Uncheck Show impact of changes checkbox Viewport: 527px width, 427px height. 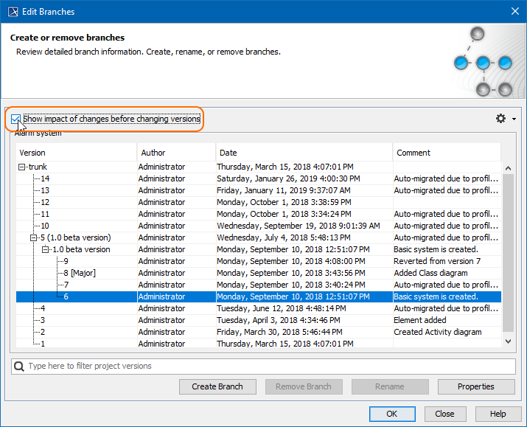coord(16,119)
